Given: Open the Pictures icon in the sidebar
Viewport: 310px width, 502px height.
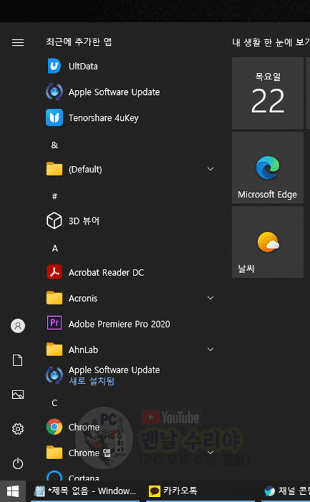Looking at the screenshot, I should click(18, 395).
